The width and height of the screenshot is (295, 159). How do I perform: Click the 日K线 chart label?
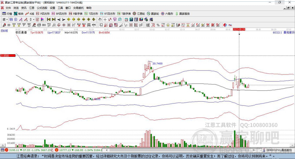(x=4, y=31)
